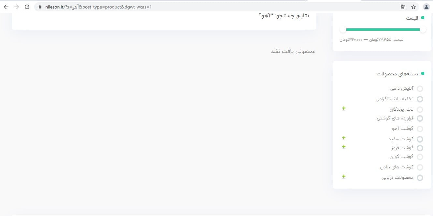View site info via padlock icon

(x=40, y=7)
